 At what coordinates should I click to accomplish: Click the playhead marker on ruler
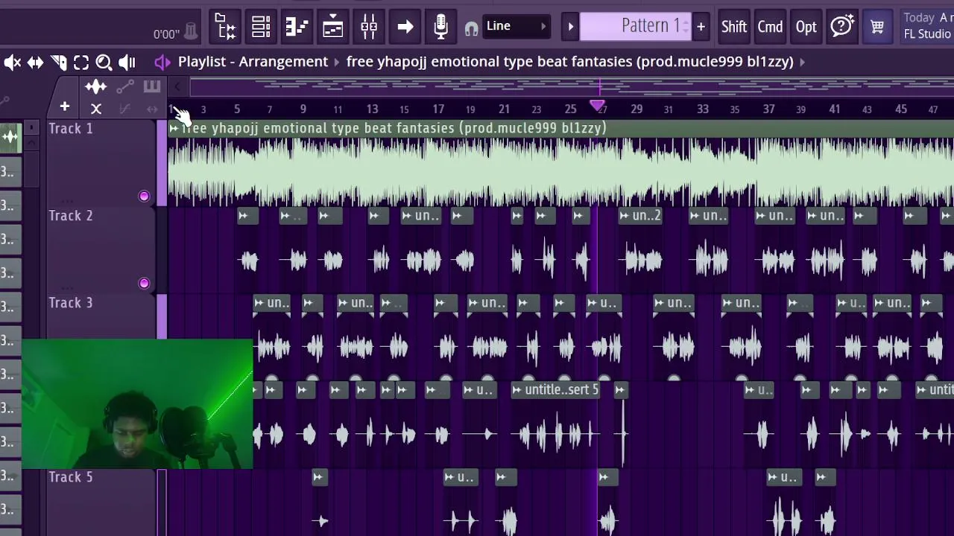[597, 107]
